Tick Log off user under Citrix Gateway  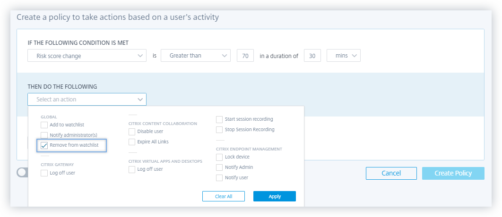click(x=44, y=173)
